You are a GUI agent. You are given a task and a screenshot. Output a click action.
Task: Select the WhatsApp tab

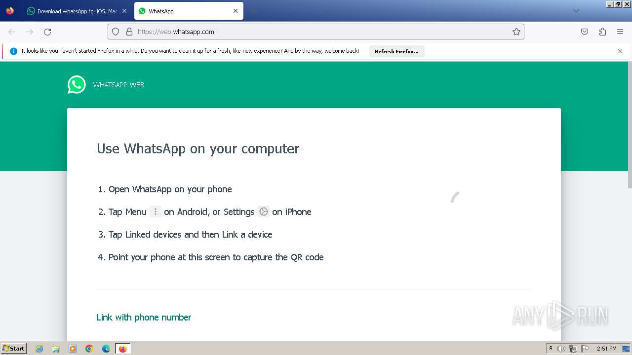pos(189,11)
